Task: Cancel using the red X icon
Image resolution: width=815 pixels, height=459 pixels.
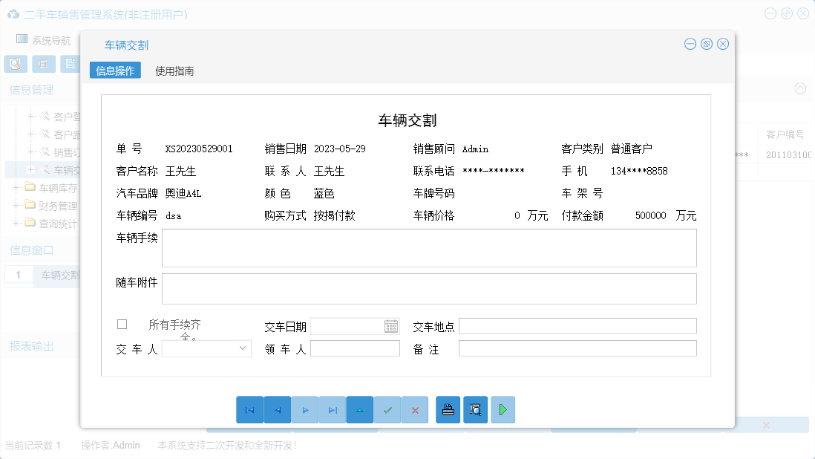Action: [415, 409]
